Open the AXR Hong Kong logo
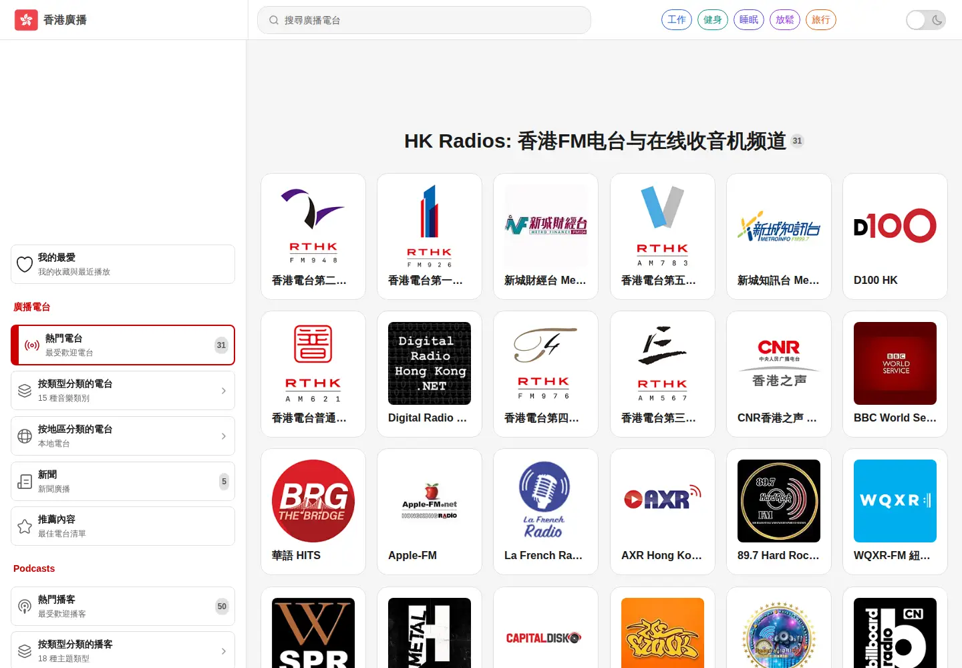Viewport: 962px width, 668px height. 663,501
